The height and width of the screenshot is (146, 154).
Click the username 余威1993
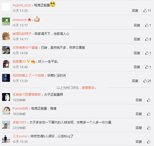[19, 122]
